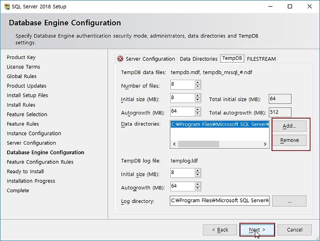Open the FILESTREAM tab
This screenshot has width=320, height=241.
click(x=261, y=59)
